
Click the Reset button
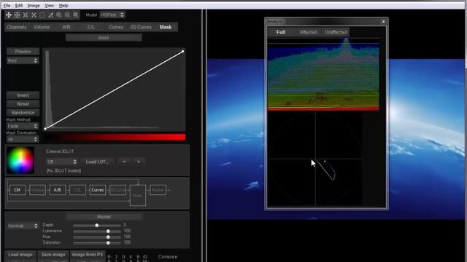[23, 104]
